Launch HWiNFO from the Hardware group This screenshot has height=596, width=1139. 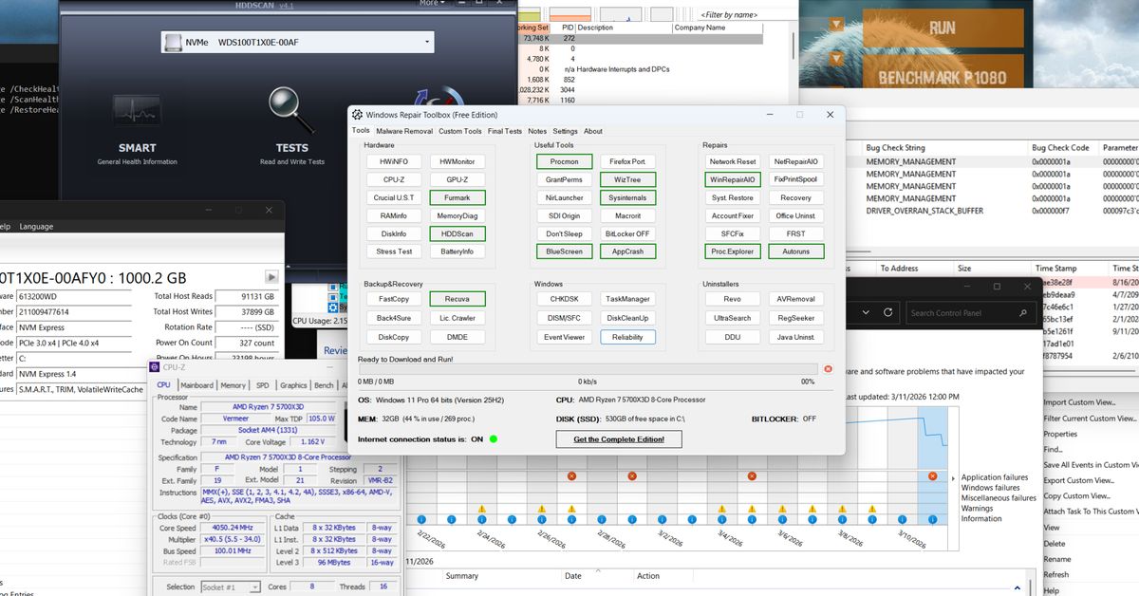point(394,161)
